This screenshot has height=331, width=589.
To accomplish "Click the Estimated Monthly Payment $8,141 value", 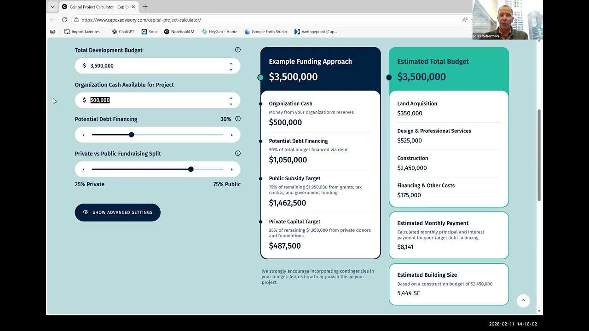I will [405, 247].
